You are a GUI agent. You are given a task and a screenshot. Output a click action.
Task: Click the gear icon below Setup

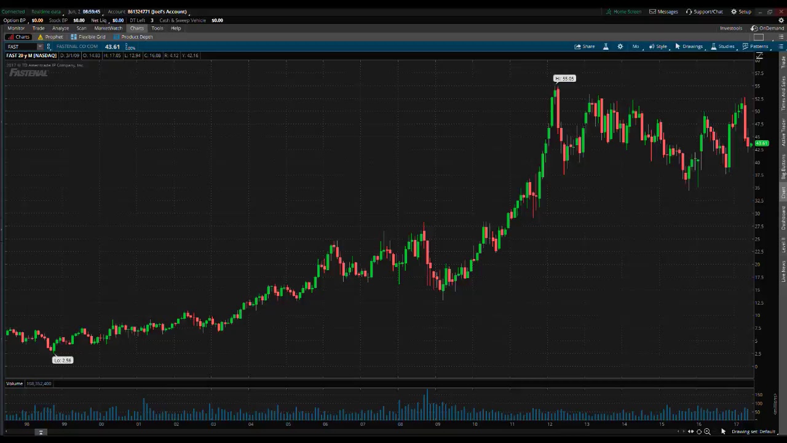[781, 20]
